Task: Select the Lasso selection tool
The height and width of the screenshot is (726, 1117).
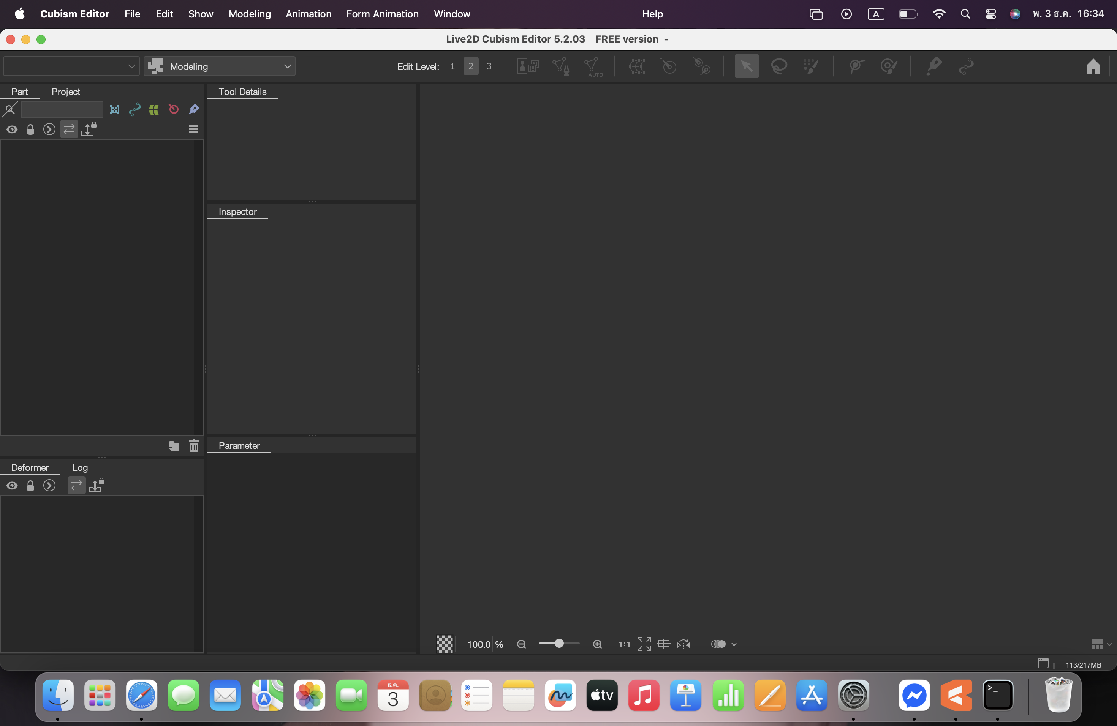Action: click(x=779, y=66)
